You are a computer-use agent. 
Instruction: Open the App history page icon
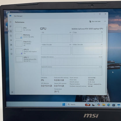11,36
